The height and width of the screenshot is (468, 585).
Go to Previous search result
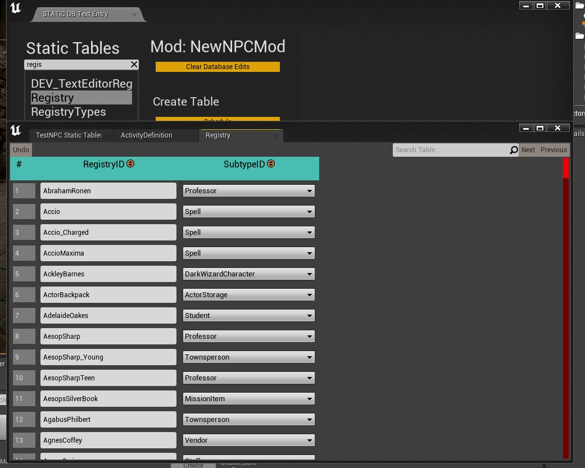(x=554, y=150)
